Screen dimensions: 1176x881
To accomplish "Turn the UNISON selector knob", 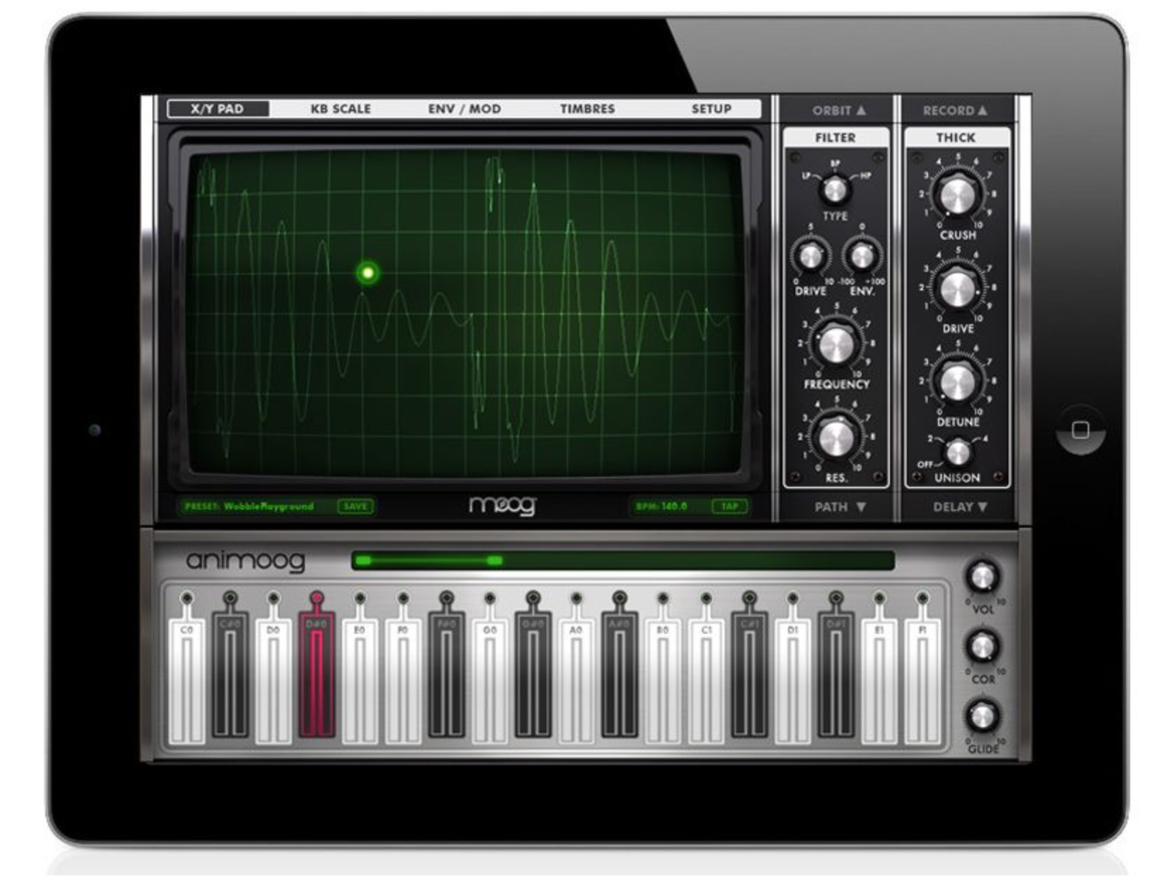I will 958,452.
